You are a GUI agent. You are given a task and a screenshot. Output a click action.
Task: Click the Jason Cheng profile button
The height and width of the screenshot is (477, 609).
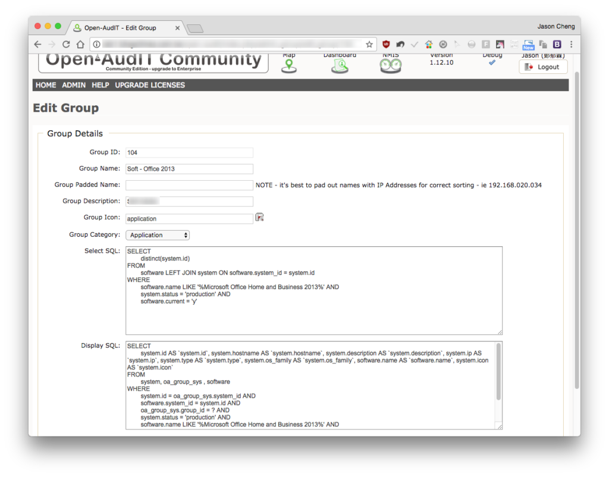(x=556, y=26)
